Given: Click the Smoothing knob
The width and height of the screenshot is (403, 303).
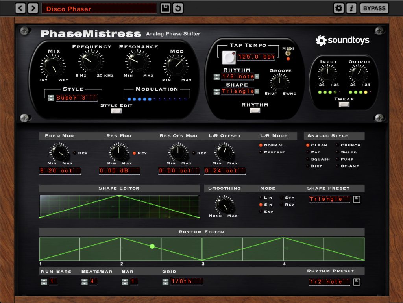Looking at the screenshot, I should click(224, 205).
